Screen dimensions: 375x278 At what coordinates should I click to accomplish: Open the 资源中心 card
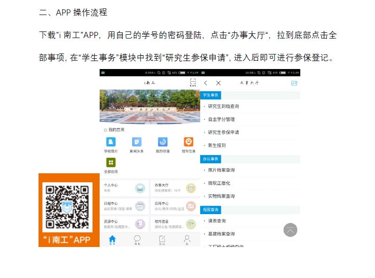(x=124, y=224)
